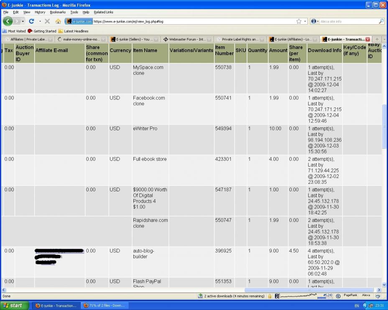Open the reload button dropdown arrow
Viewport: 388px width, 310px height.
click(x=40, y=21)
